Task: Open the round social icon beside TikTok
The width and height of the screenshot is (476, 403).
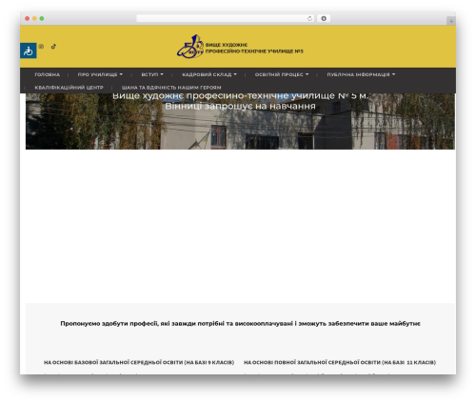Action: [x=41, y=47]
